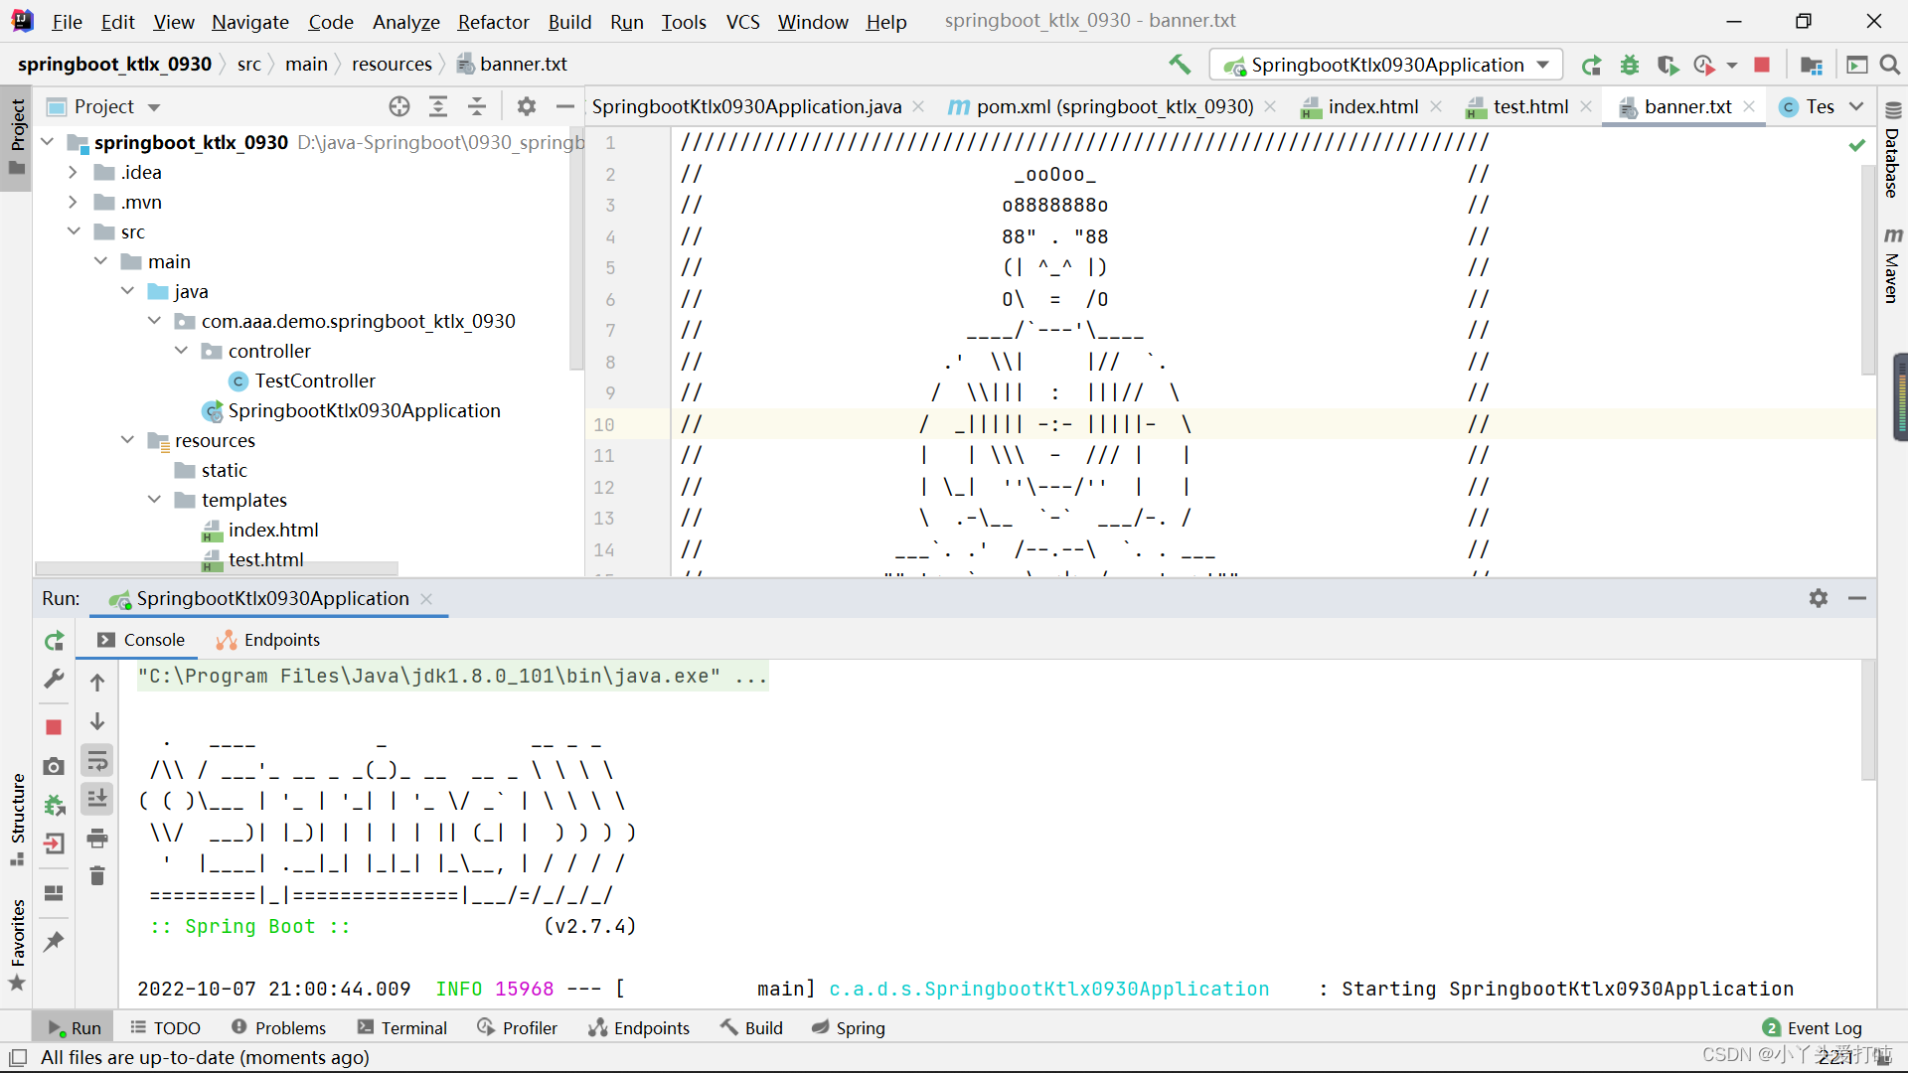Open the run configuration dropdown

[1385, 65]
